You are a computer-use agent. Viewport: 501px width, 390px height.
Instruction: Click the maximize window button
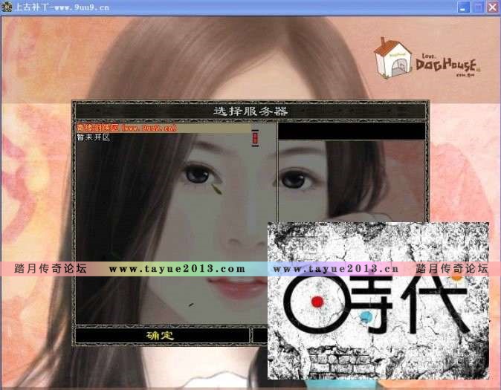(x=478, y=7)
